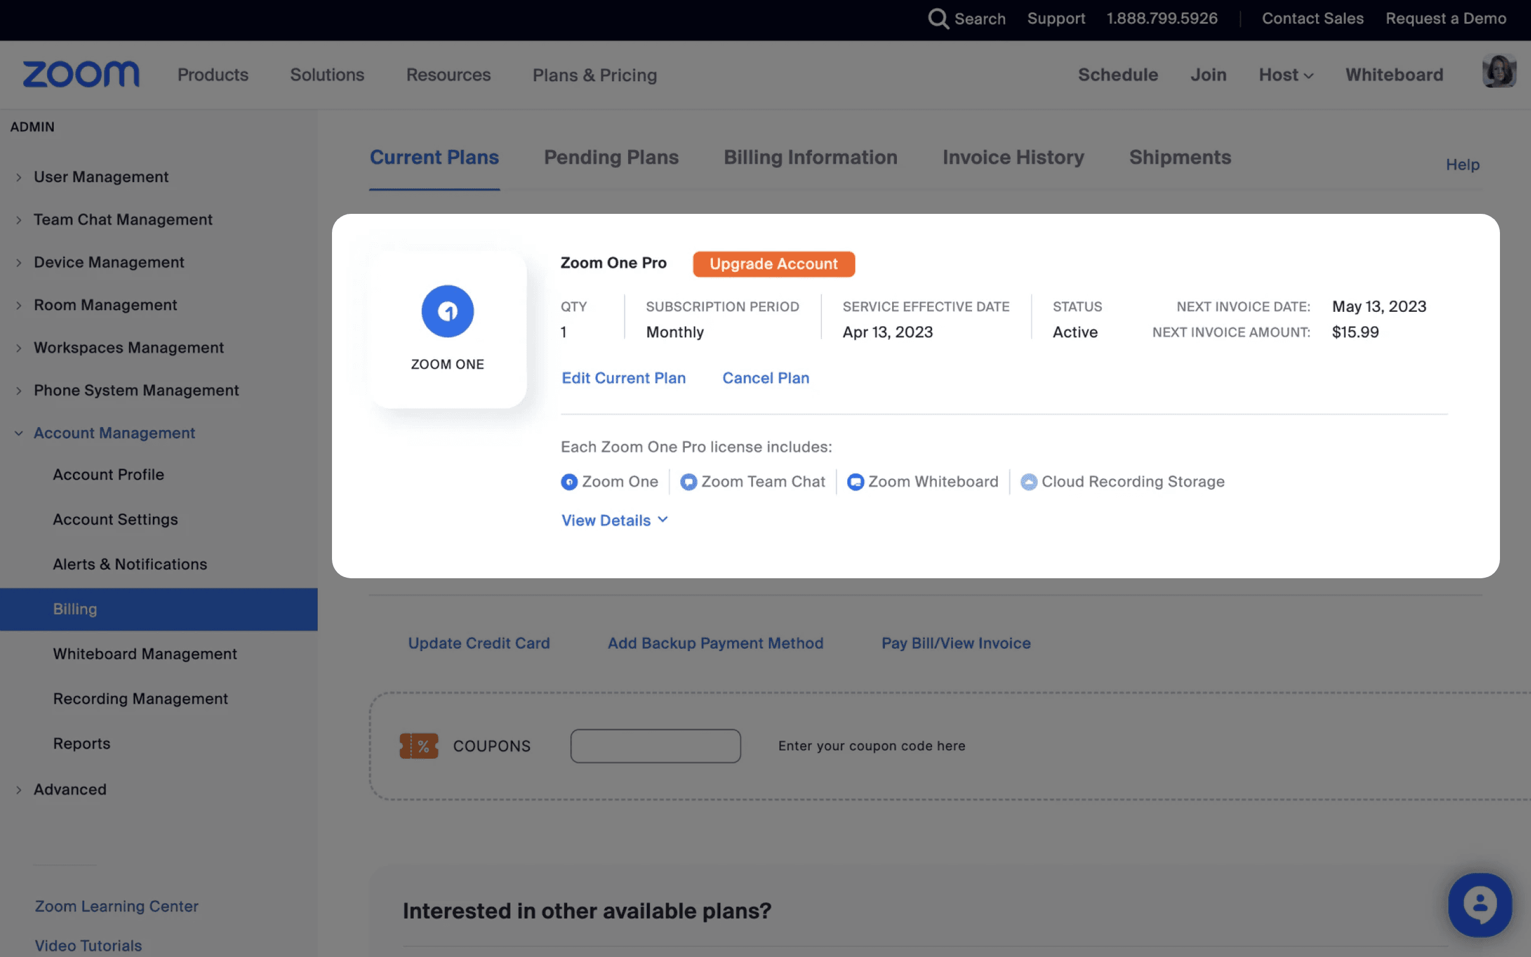
Task: Open the Host dropdown menu
Action: (1286, 75)
